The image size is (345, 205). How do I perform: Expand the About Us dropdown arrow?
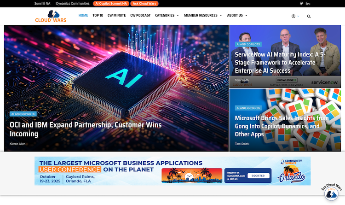246,15
